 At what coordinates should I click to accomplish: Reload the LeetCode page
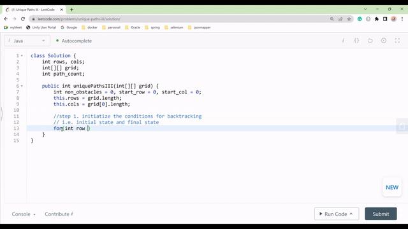click(23, 19)
